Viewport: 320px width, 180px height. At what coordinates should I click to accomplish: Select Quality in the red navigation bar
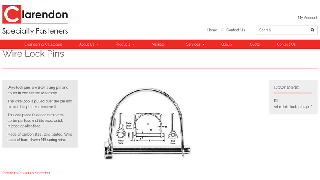pos(227,44)
